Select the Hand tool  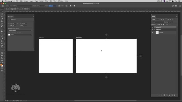(x=2, y=56)
